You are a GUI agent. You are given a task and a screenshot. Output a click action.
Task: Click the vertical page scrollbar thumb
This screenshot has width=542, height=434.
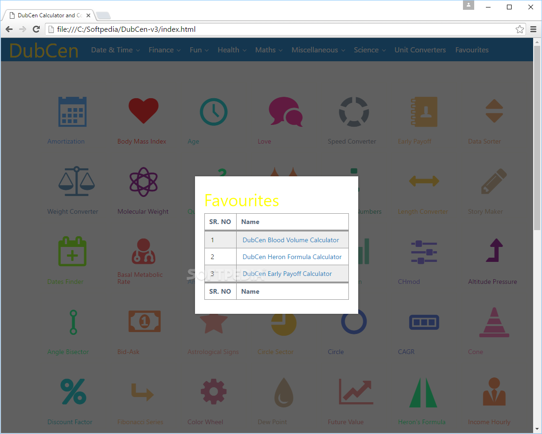pos(537,137)
